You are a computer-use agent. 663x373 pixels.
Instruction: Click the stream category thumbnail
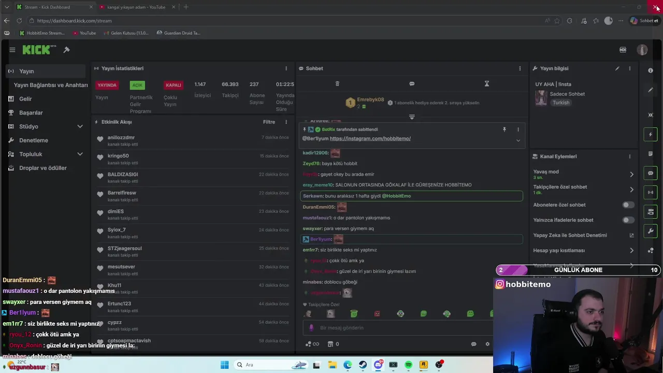(x=541, y=98)
